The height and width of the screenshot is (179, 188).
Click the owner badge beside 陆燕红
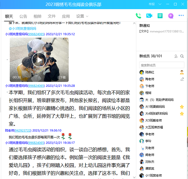182,72
